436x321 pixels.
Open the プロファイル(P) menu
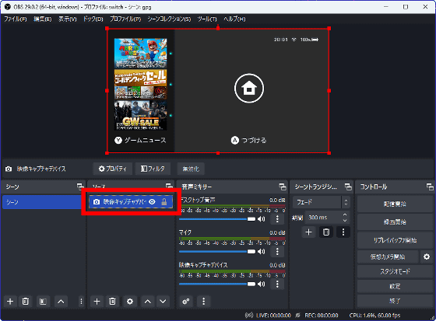(125, 19)
